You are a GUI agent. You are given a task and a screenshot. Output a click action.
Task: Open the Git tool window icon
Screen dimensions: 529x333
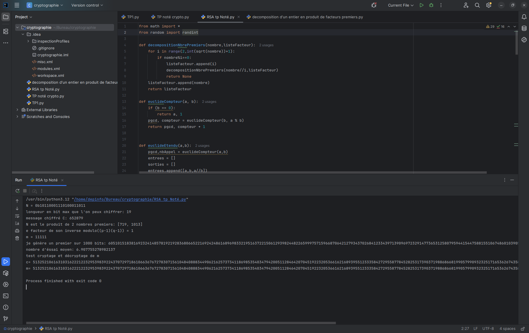pyautogui.click(x=6, y=318)
